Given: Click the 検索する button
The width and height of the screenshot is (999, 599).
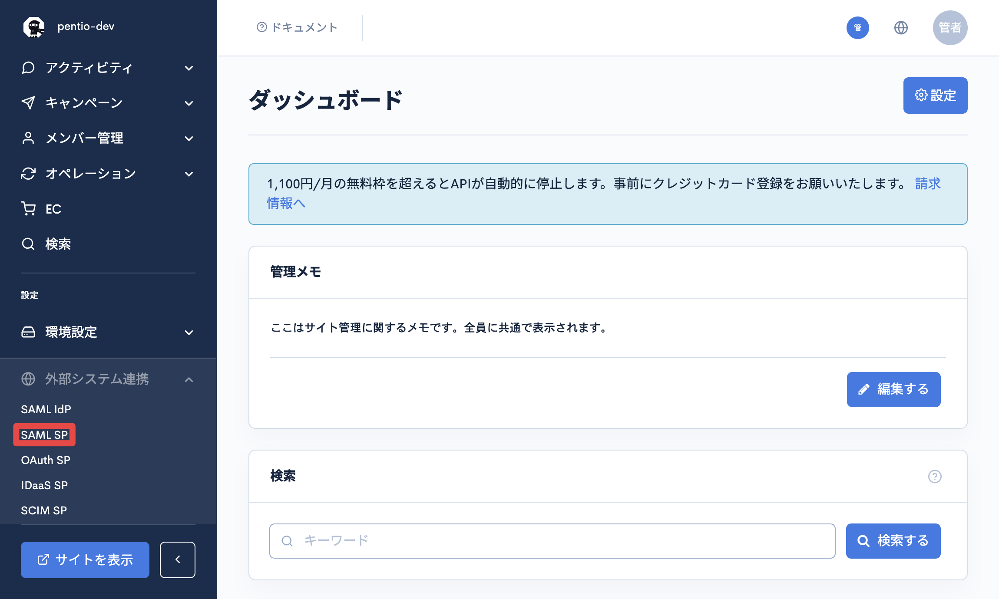Looking at the screenshot, I should pyautogui.click(x=893, y=541).
